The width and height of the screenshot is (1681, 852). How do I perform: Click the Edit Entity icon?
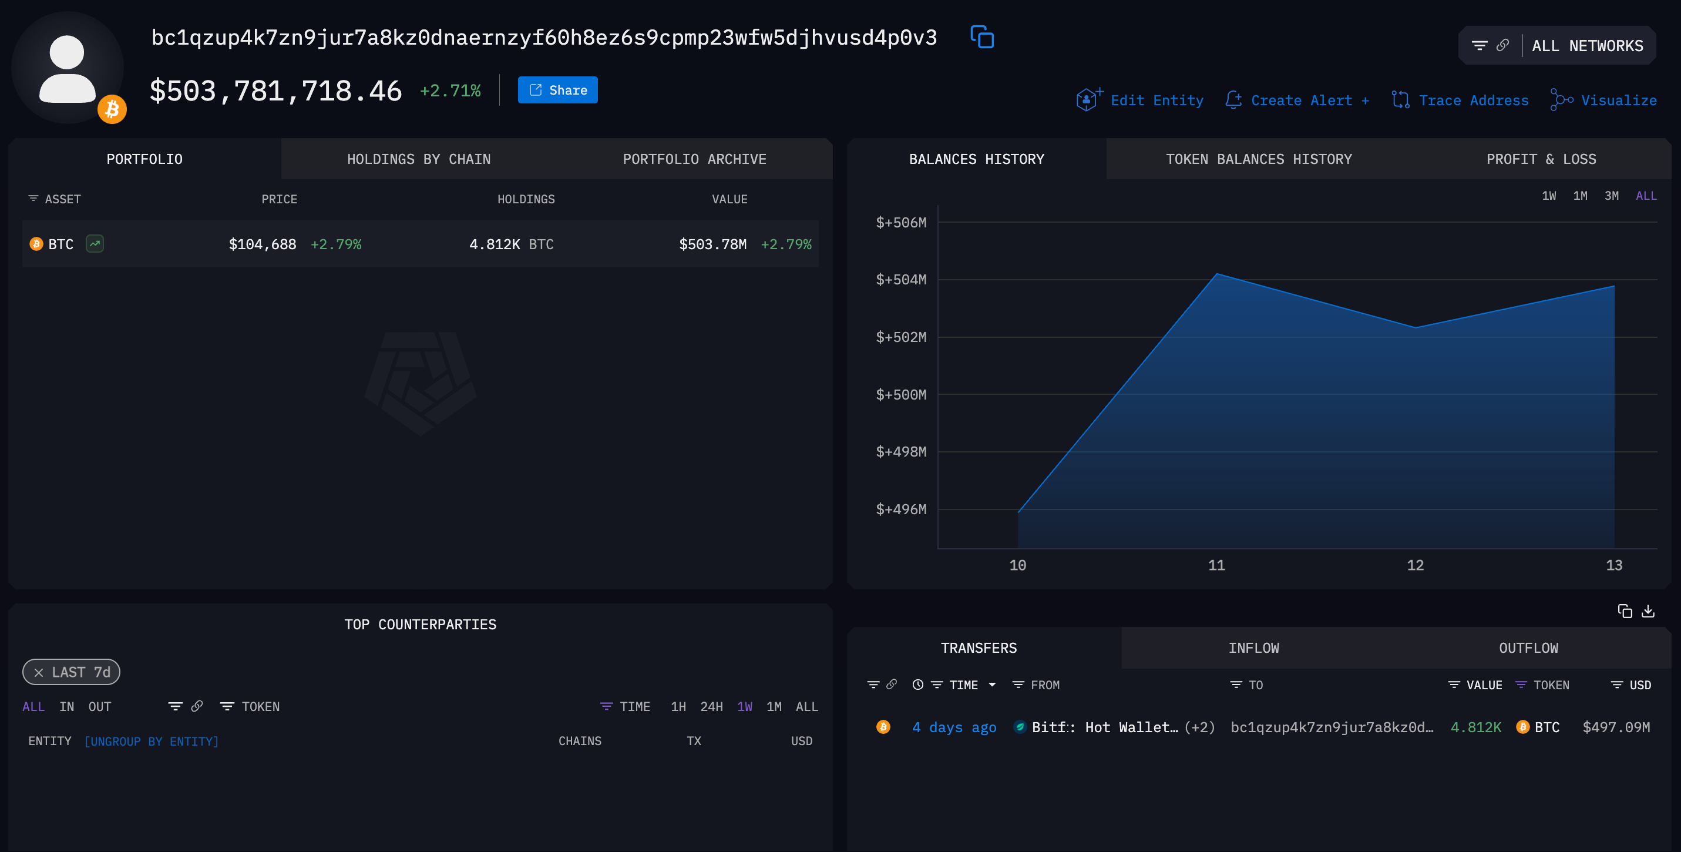[1088, 100]
